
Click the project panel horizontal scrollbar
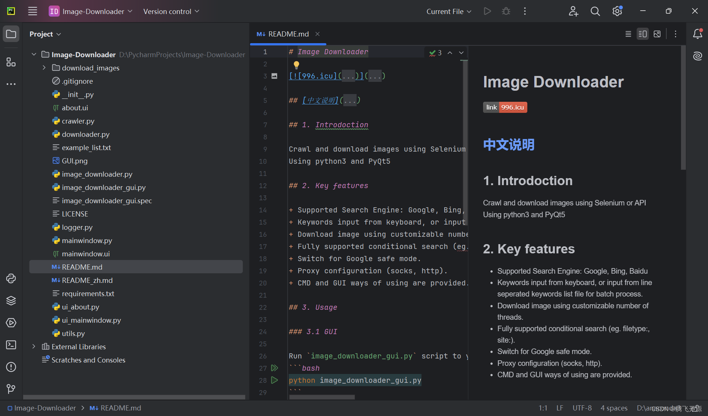(134, 397)
